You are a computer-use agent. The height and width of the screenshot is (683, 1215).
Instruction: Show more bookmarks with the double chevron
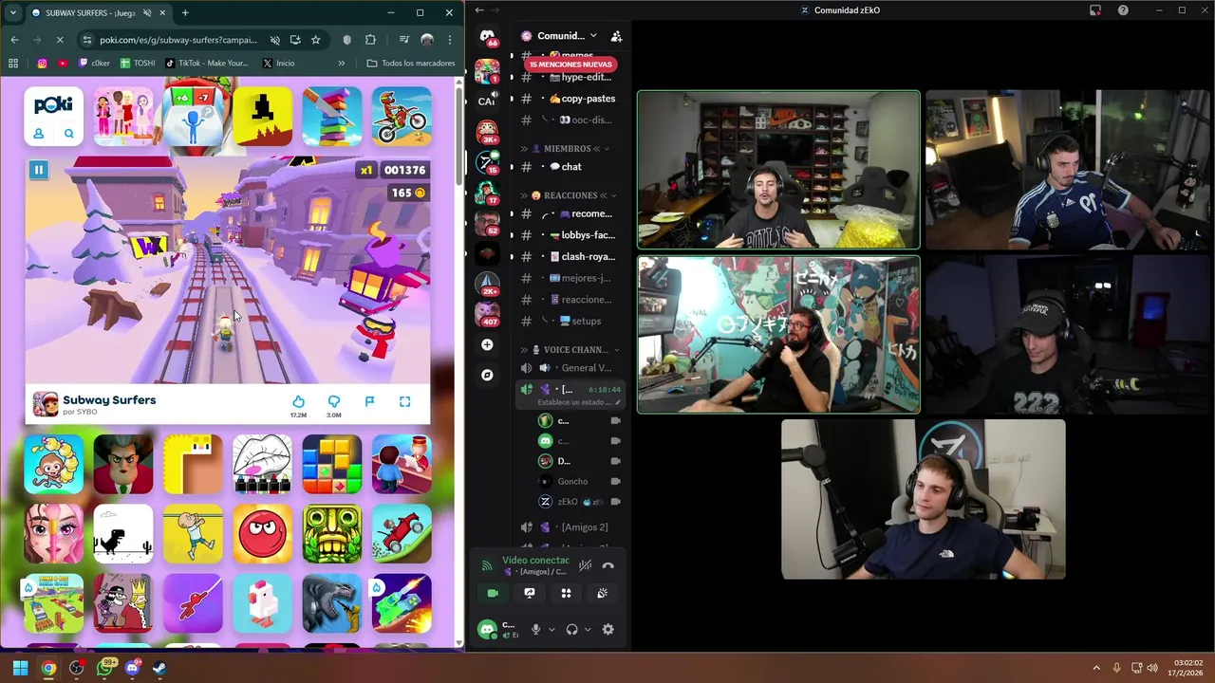(342, 64)
